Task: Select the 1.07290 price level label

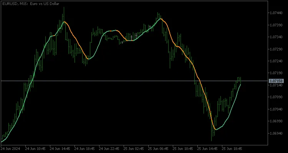Action: pyautogui.click(x=276, y=49)
